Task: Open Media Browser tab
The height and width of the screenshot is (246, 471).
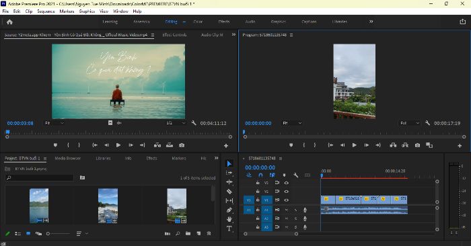Action: [67, 158]
